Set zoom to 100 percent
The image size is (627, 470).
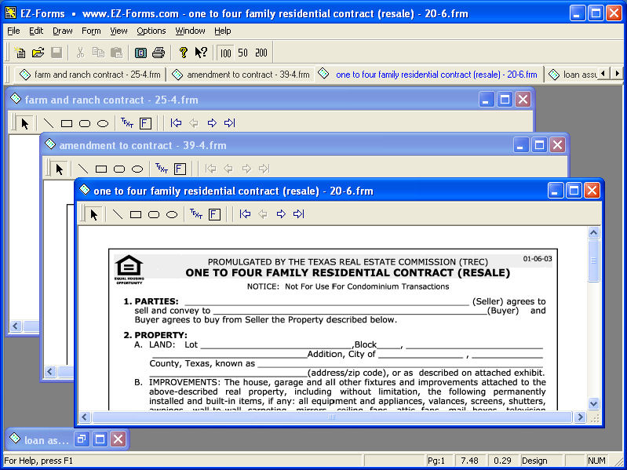click(226, 53)
